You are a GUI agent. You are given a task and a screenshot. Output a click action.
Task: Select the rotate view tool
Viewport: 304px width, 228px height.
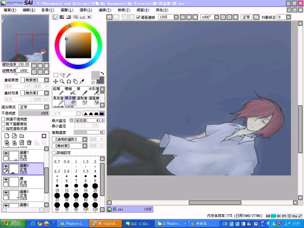(x=69, y=82)
